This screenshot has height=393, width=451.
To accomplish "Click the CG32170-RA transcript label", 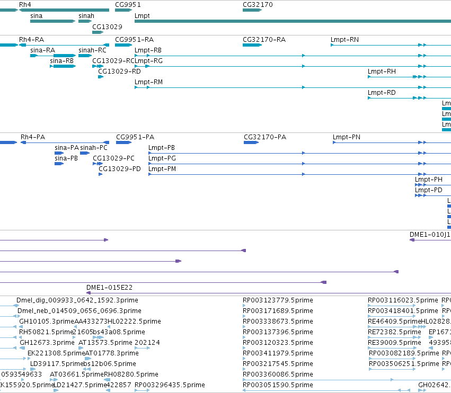I will pos(264,40).
